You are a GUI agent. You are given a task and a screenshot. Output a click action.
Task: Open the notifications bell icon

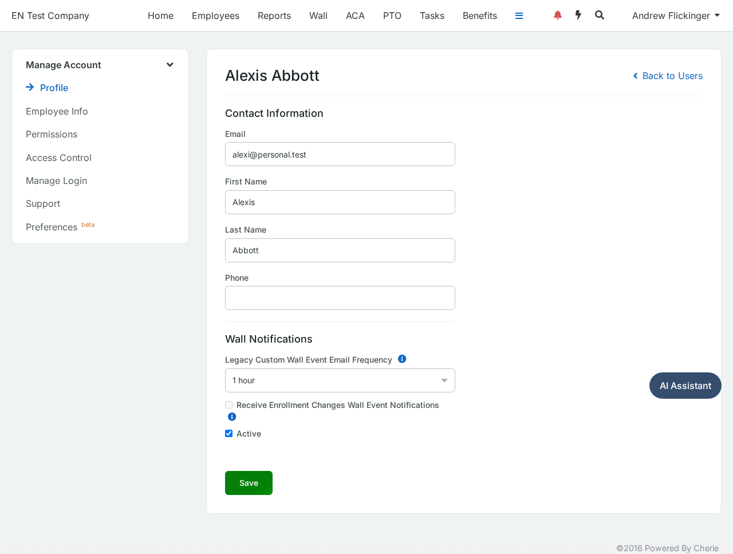[557, 15]
